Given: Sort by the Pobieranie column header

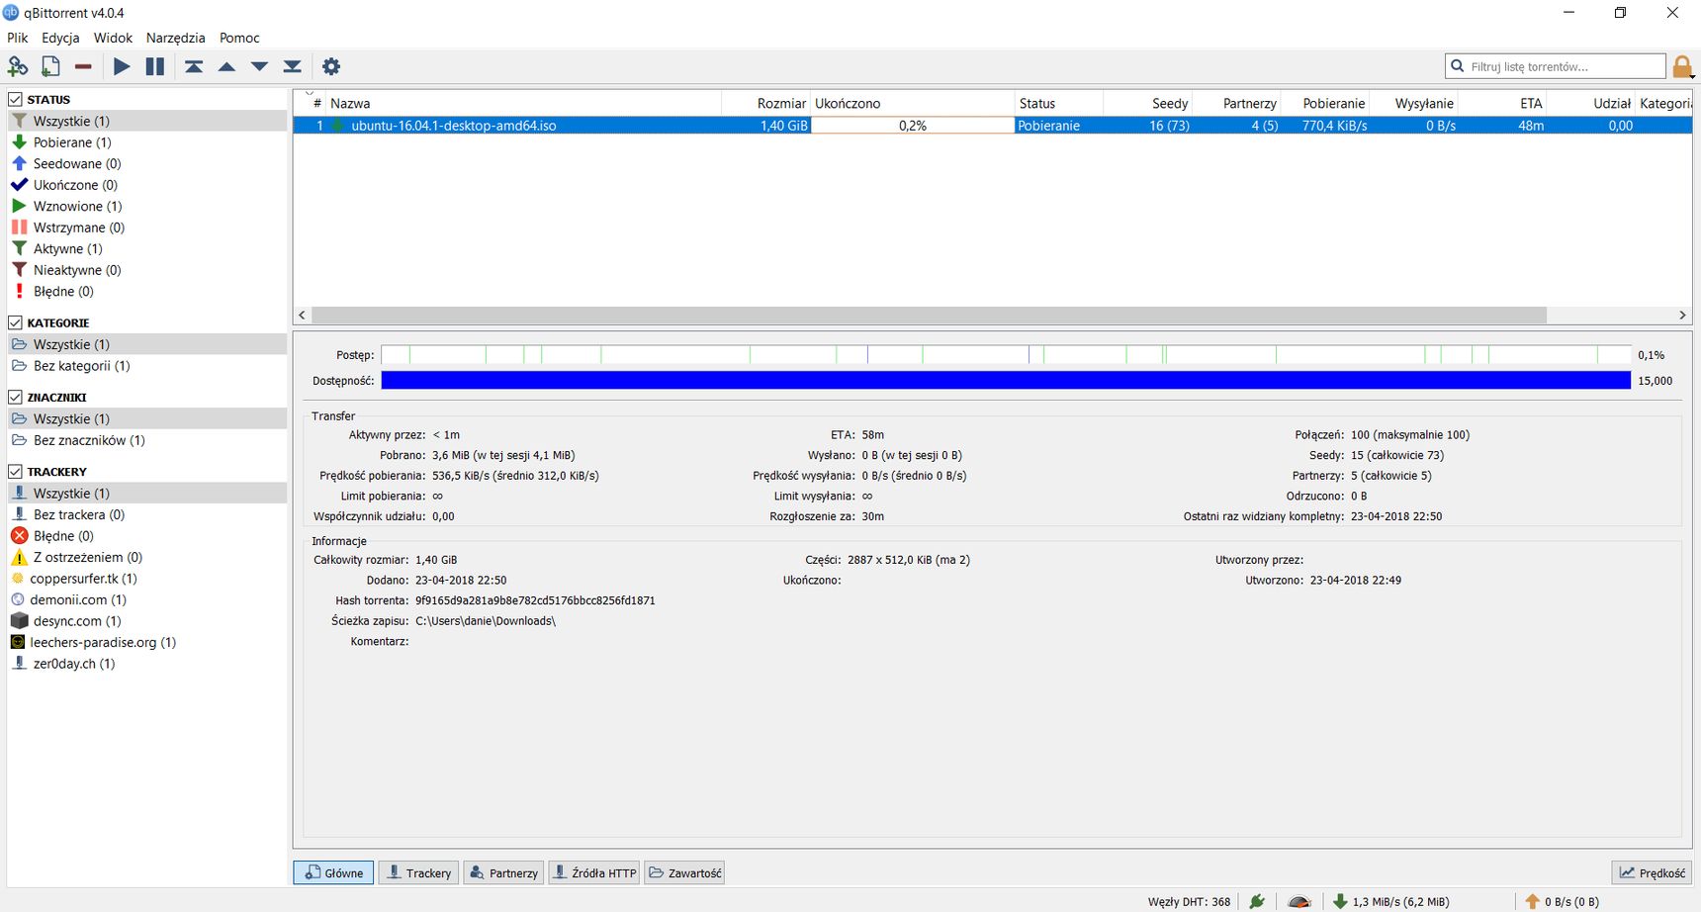Looking at the screenshot, I should 1325,103.
